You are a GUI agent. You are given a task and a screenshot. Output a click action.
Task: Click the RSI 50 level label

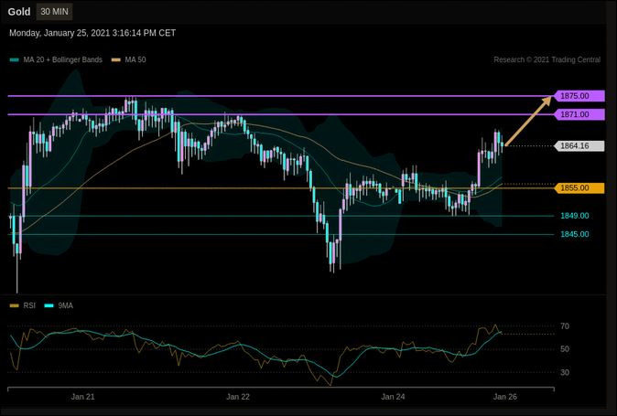[x=565, y=349]
